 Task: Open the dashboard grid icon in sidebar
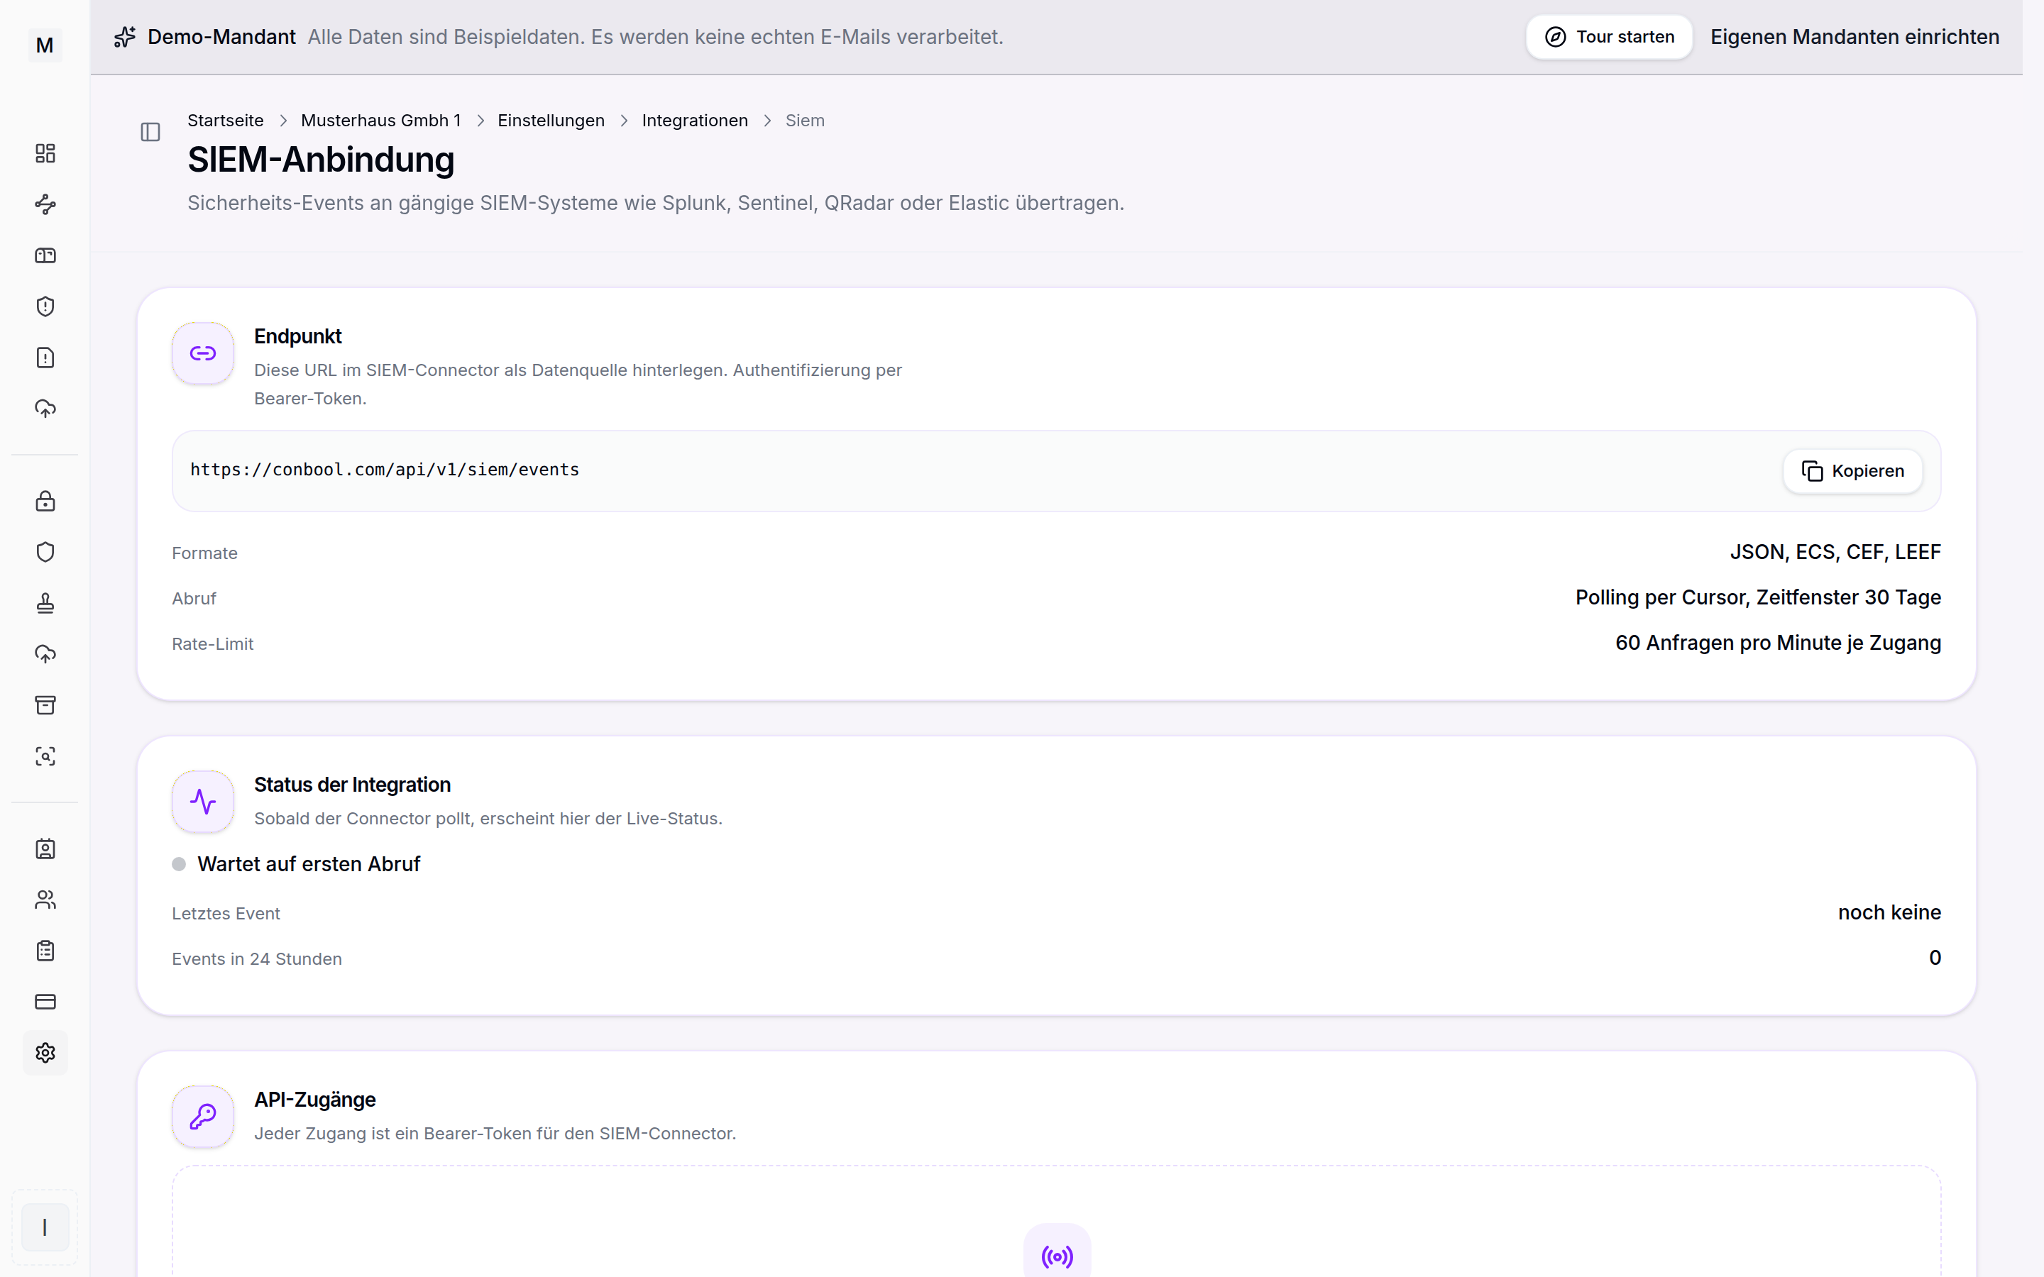coord(45,153)
